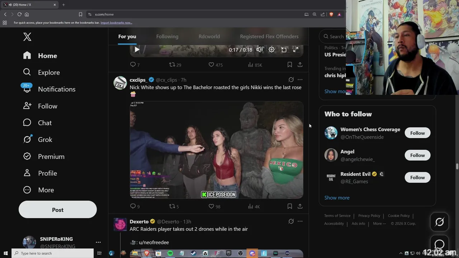Share the cxclips_ post
The width and height of the screenshot is (459, 258).
[x=300, y=206]
